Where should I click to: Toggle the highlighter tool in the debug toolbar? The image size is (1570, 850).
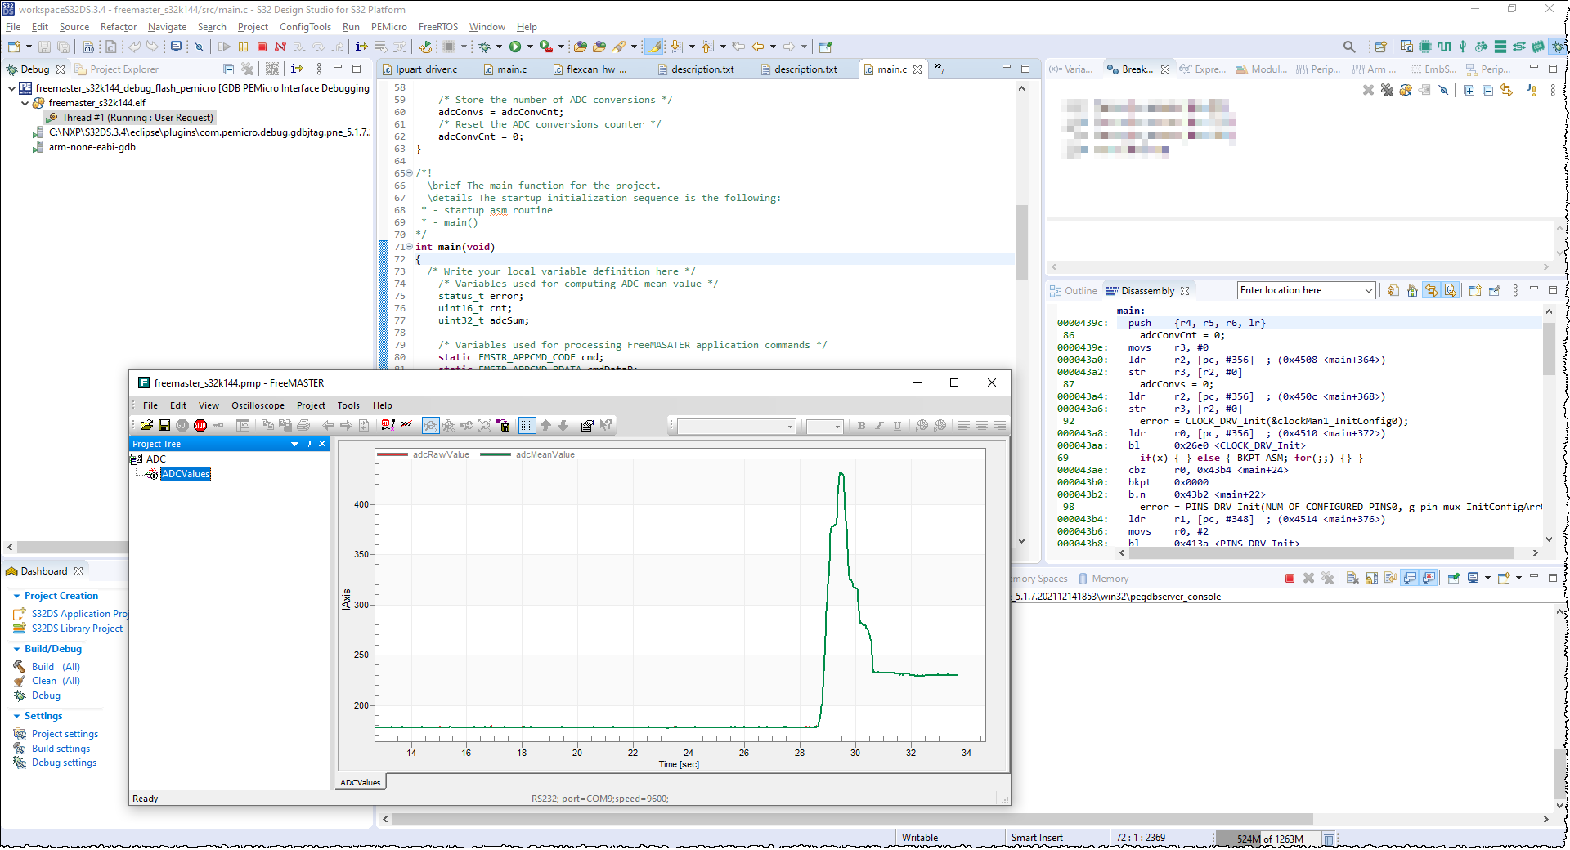click(x=654, y=47)
